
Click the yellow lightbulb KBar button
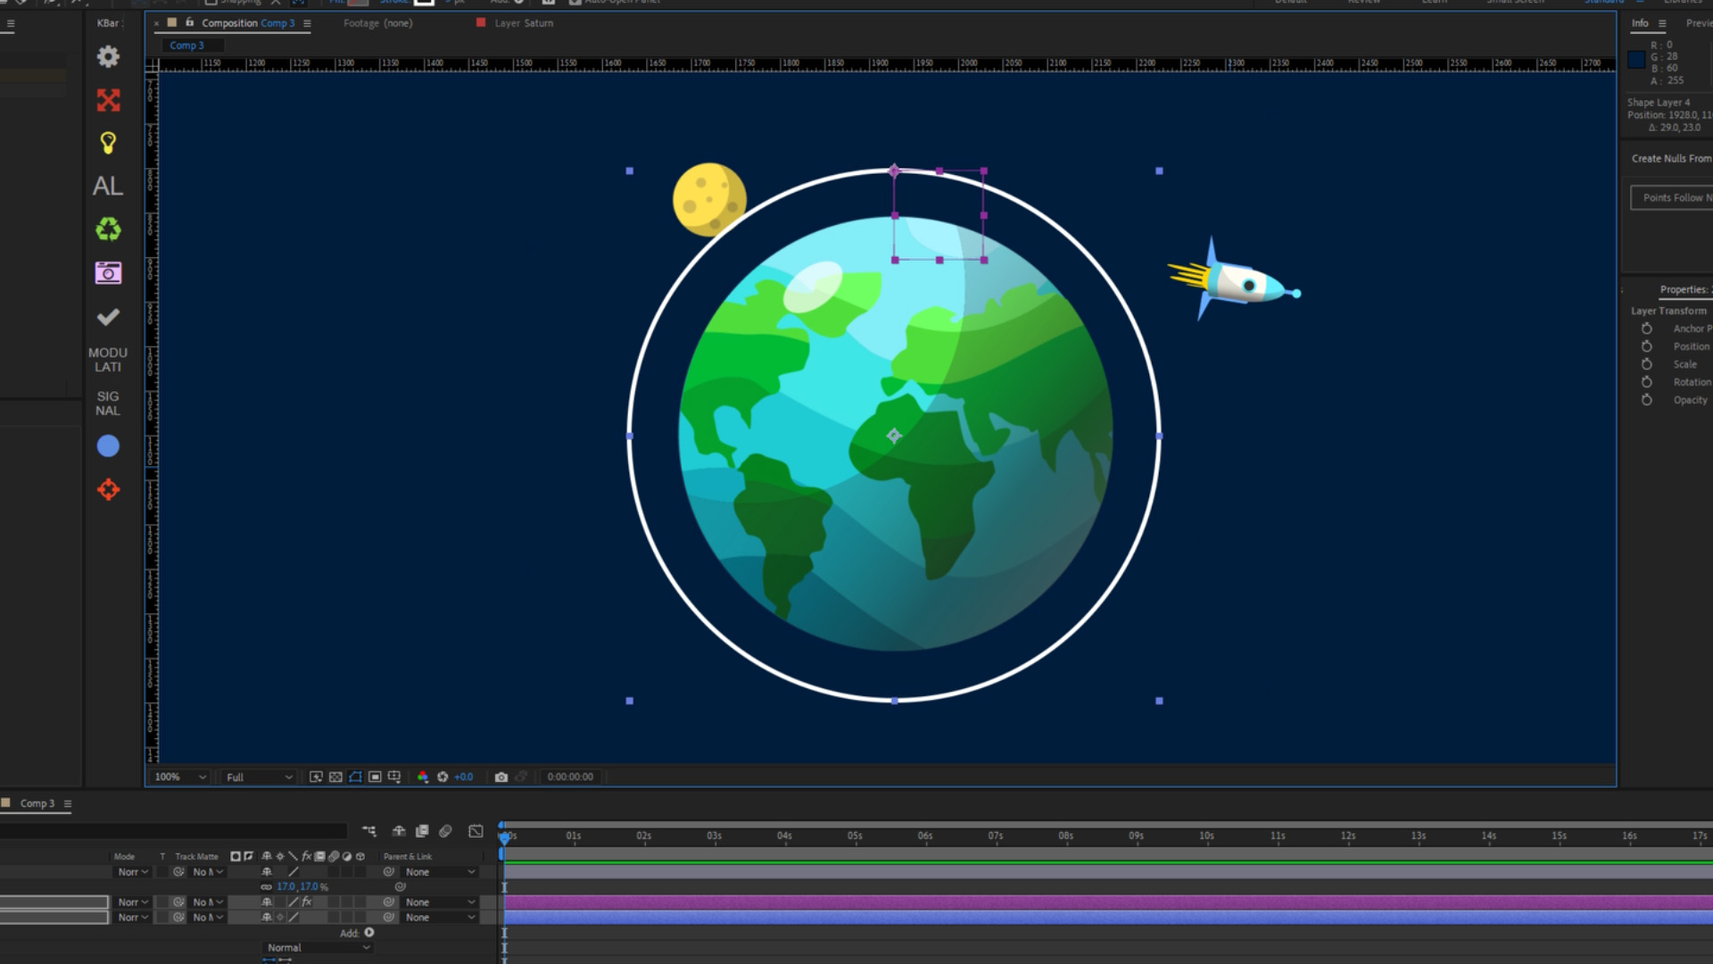pyautogui.click(x=108, y=143)
